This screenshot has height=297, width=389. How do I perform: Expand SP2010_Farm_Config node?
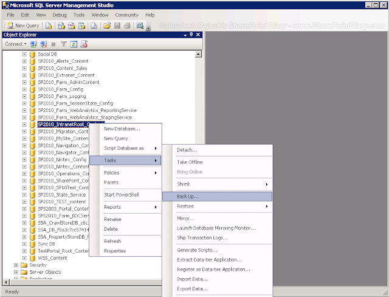tap(24, 89)
